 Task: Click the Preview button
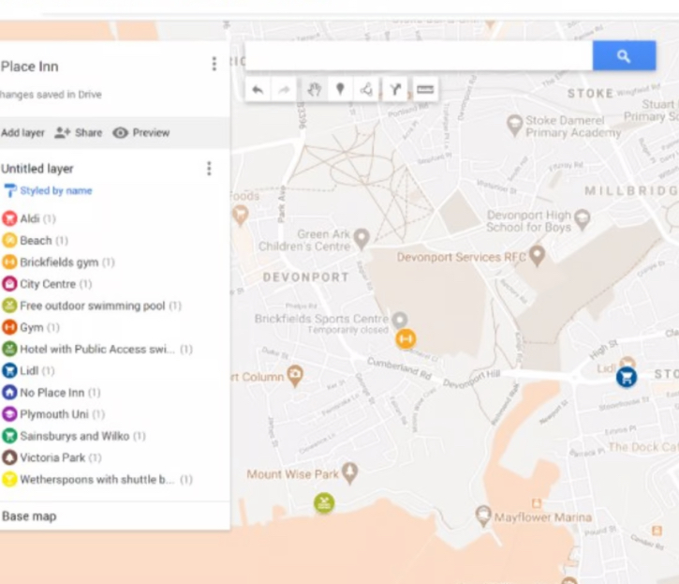(x=141, y=133)
